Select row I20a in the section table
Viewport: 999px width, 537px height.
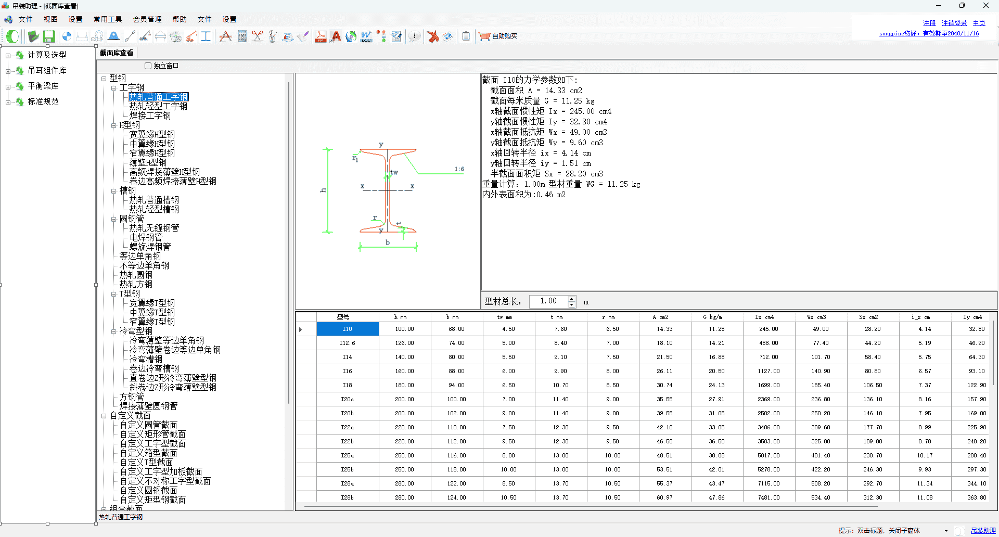point(347,399)
